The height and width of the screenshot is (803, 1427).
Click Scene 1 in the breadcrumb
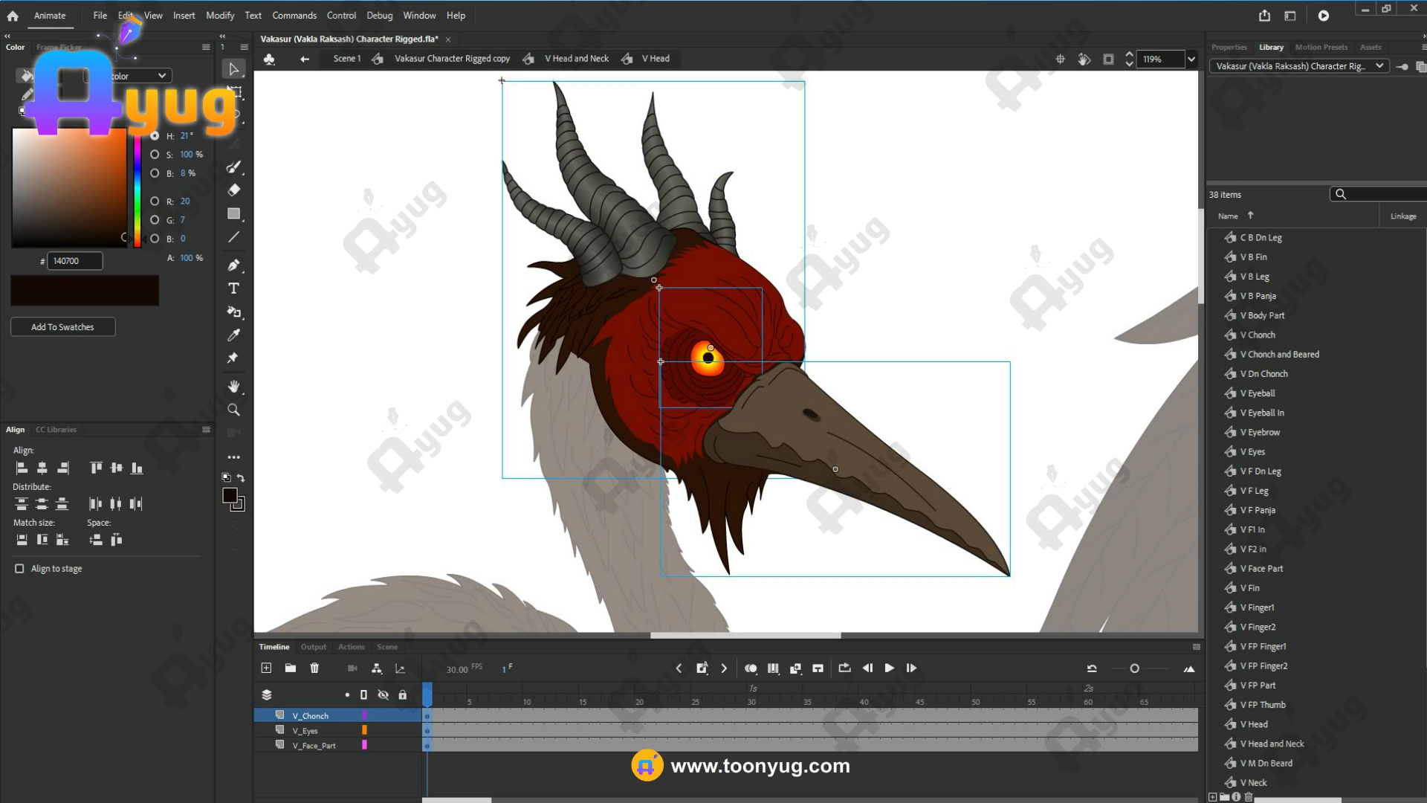346,59
